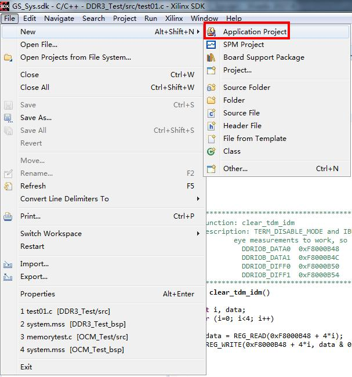The width and height of the screenshot is (352, 377).
Task: Click the Board Support Package books icon
Action: point(211,57)
